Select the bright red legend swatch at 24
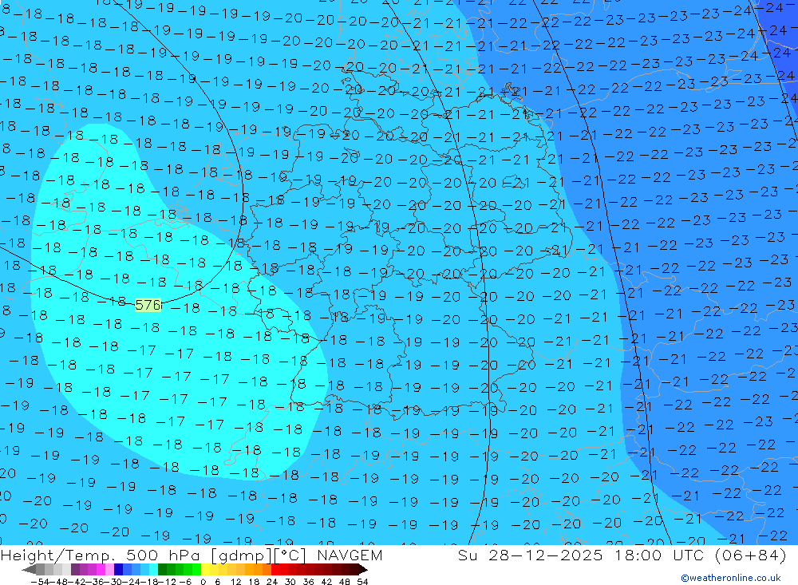Viewport: 798px width, 585px height. [275, 569]
